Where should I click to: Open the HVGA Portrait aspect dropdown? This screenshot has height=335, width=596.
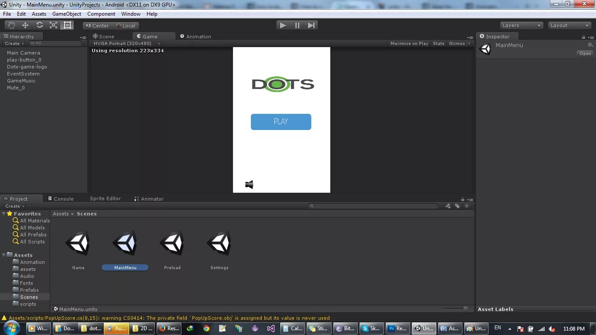pyautogui.click(x=126, y=44)
